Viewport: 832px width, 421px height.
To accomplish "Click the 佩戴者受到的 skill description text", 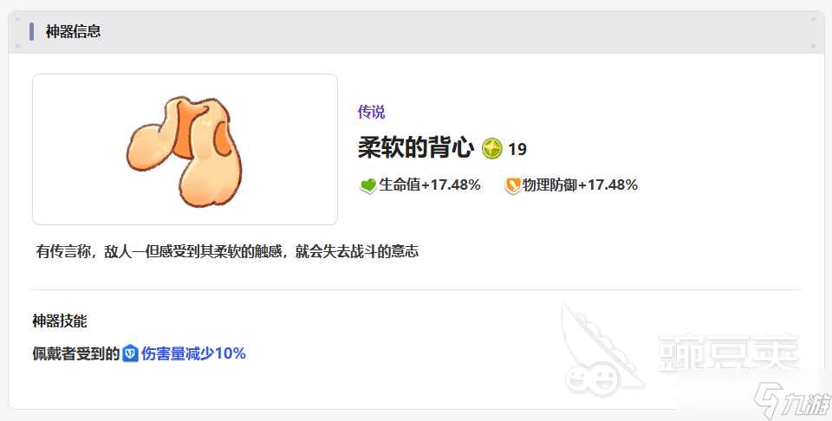I will coord(76,353).
